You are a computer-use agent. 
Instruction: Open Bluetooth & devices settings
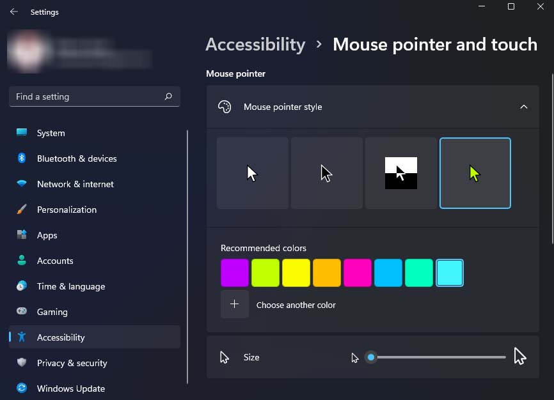[94, 158]
